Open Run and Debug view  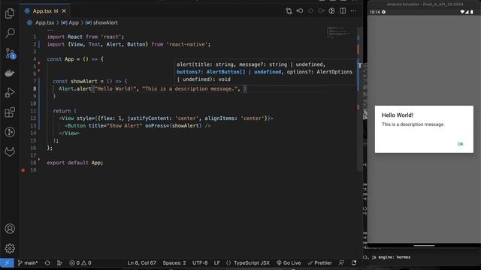10,92
